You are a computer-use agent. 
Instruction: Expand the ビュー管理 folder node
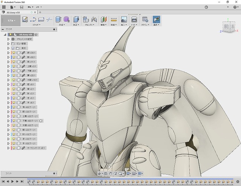point(8,44)
